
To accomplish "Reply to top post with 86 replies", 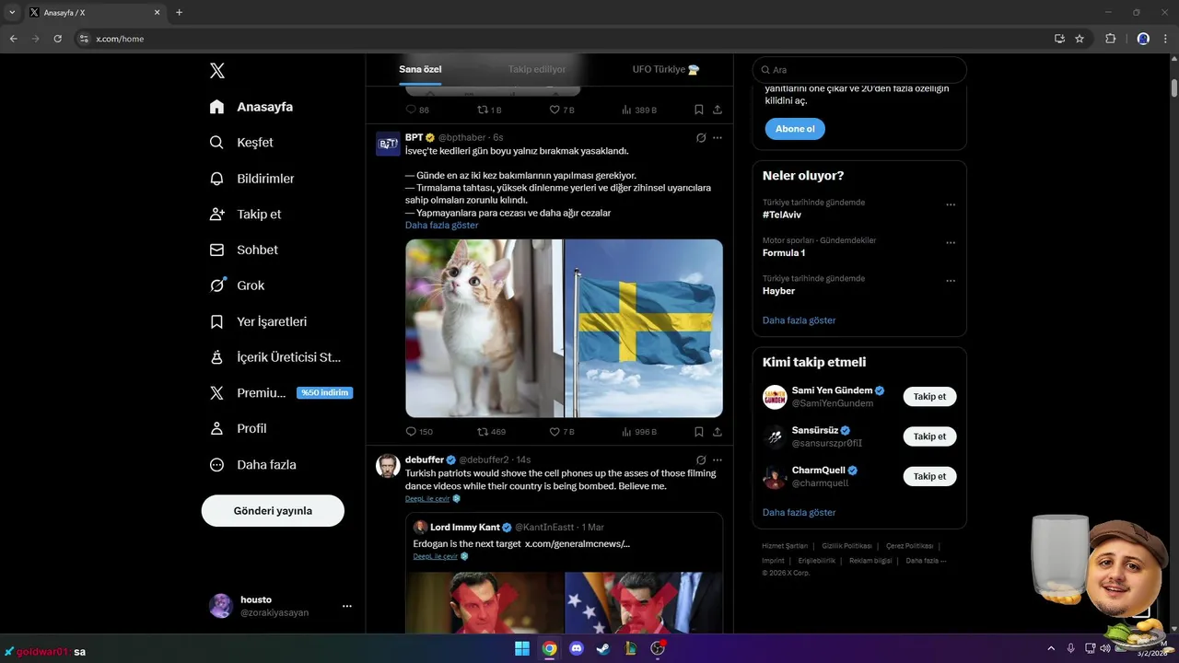I will coord(417,110).
